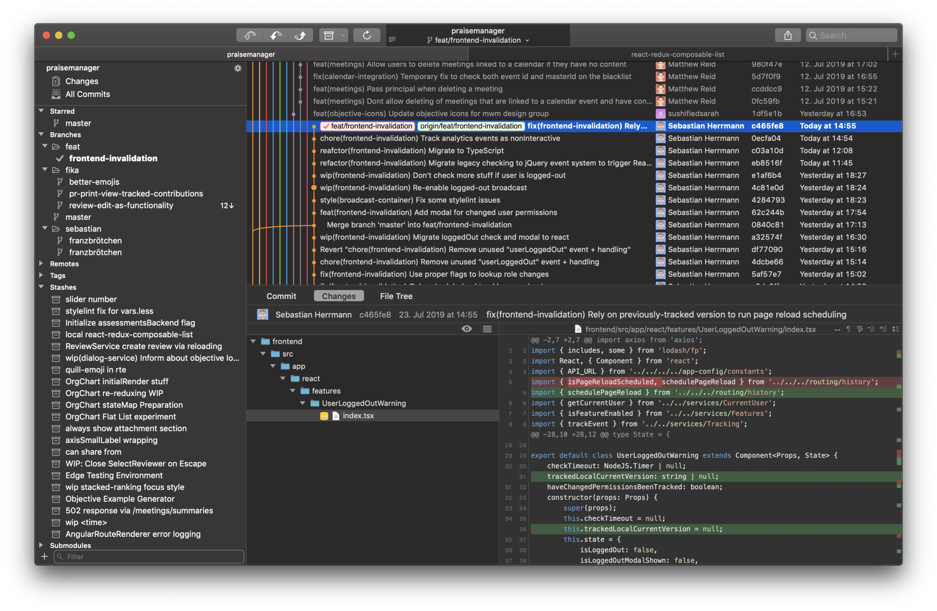Click the plus icon beside Filter
This screenshot has width=937, height=611.
(x=44, y=556)
